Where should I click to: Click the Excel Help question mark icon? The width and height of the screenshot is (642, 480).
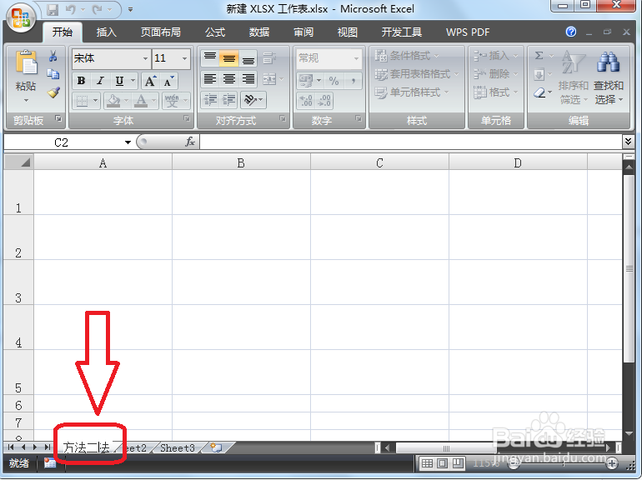tap(571, 32)
